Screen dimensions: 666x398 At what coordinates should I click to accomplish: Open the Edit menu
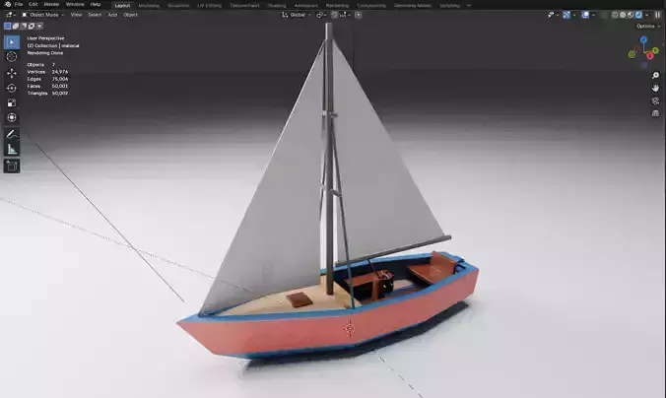33,4
